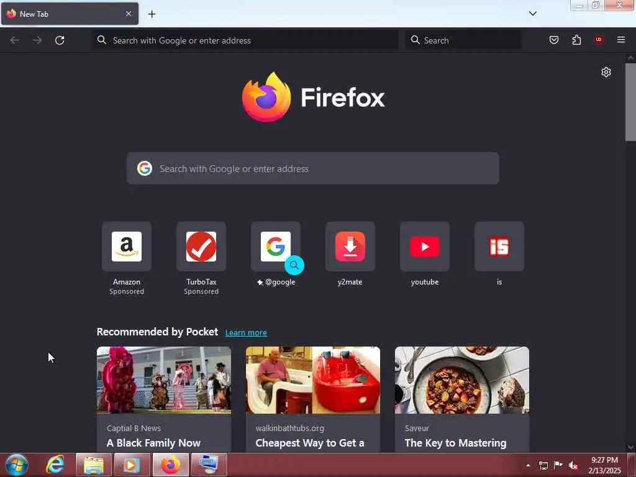Open the Saveur story thumbnail

[462, 380]
